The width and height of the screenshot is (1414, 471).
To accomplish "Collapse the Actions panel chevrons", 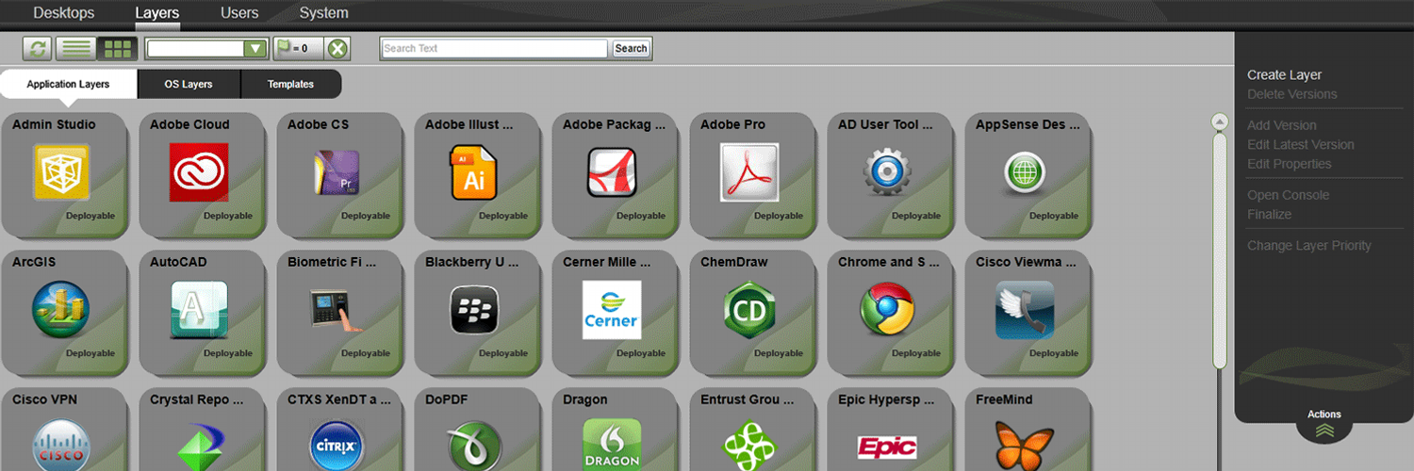I will pos(1324,430).
